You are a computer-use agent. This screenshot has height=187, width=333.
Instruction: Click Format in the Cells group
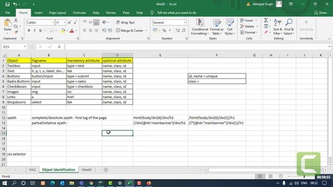[249, 32]
